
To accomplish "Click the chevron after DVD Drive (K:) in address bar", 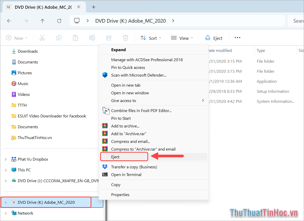I will pos(173,21).
